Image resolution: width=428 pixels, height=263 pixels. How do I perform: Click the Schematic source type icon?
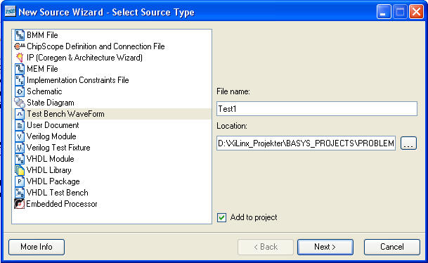(x=20, y=91)
